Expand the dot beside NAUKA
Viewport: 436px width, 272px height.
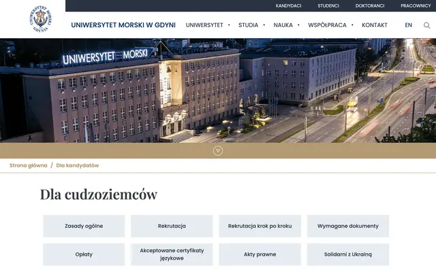(x=298, y=25)
